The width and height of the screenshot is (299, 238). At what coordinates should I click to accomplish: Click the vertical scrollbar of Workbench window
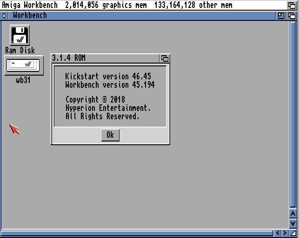pyautogui.click(x=293, y=115)
